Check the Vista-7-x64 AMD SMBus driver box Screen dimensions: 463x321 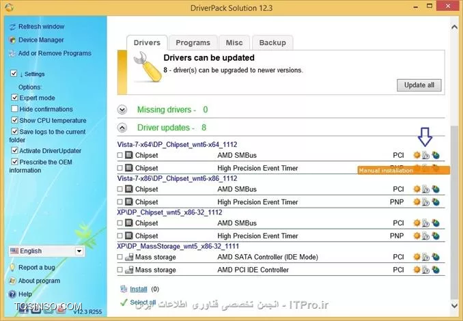[120, 155]
